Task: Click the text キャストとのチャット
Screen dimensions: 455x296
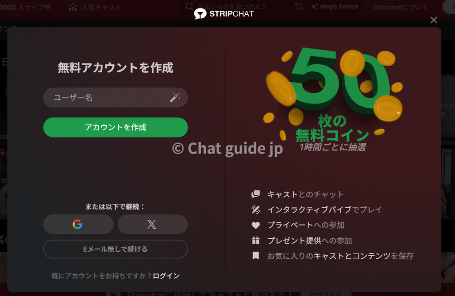Action: (x=306, y=194)
